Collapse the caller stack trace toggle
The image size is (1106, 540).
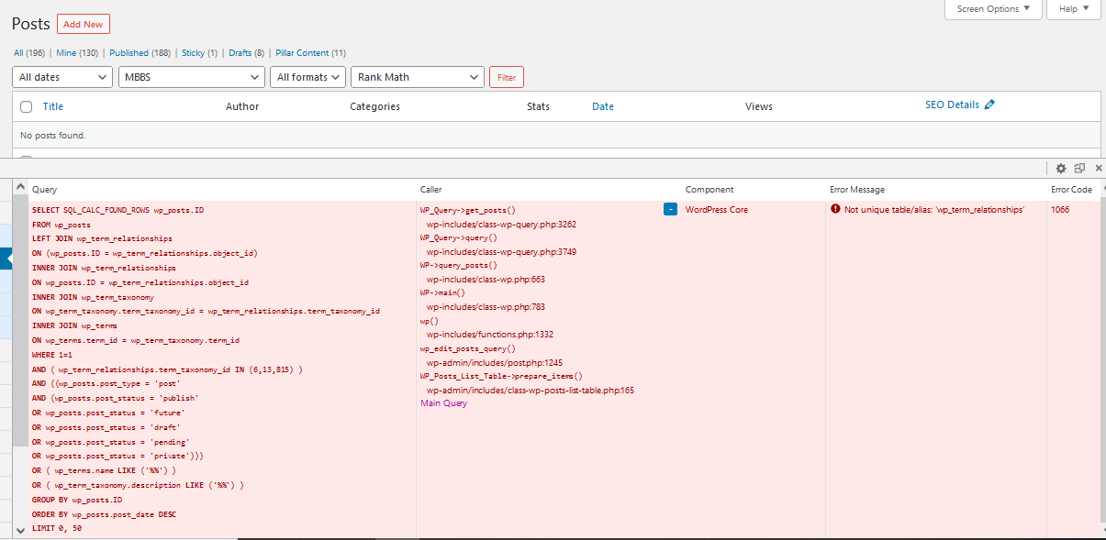tap(670, 209)
